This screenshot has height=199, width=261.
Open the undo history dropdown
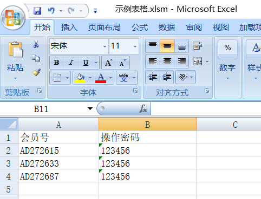[x=61, y=11]
